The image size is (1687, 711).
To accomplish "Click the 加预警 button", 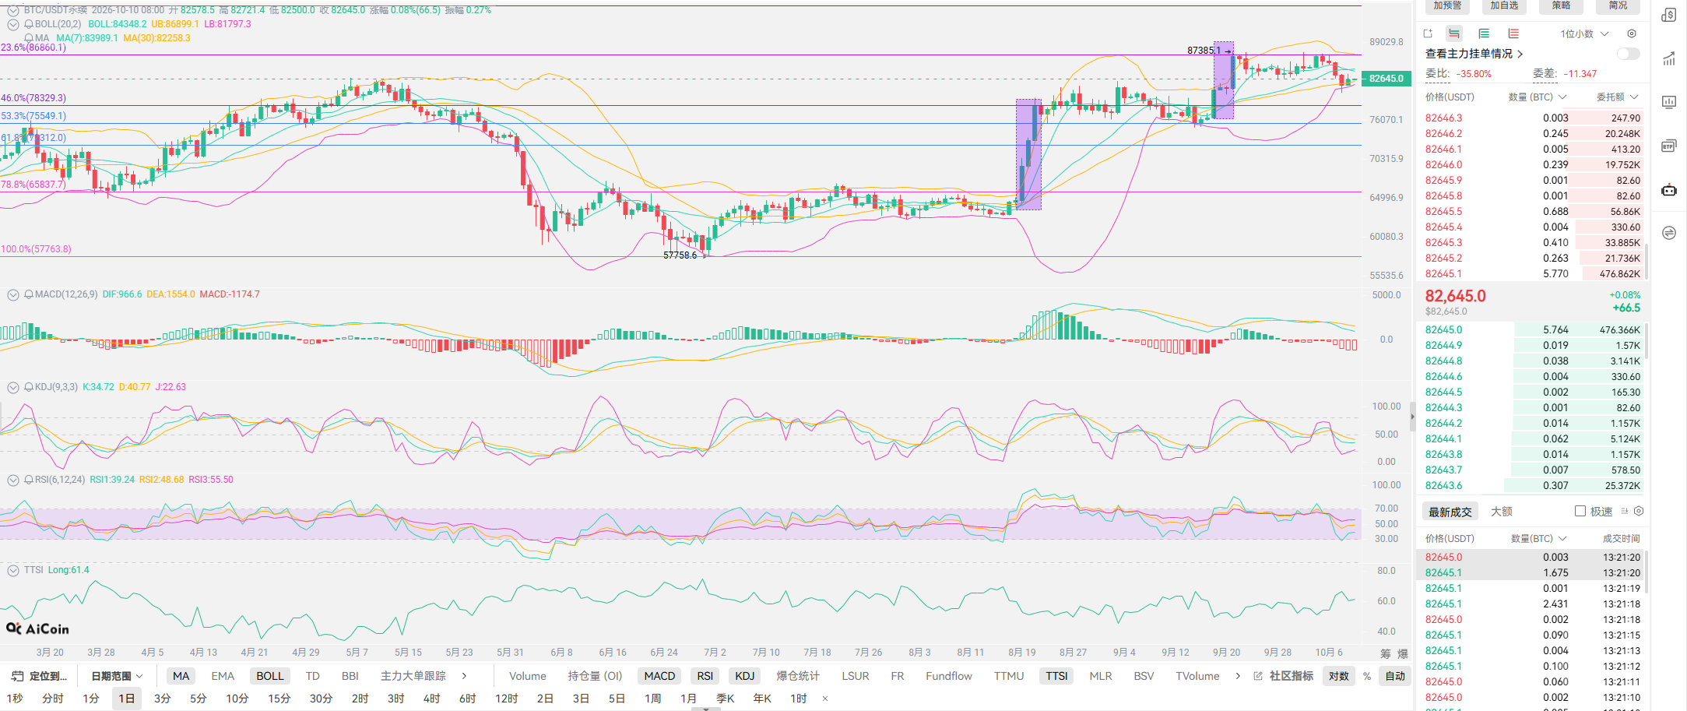I will [1447, 5].
